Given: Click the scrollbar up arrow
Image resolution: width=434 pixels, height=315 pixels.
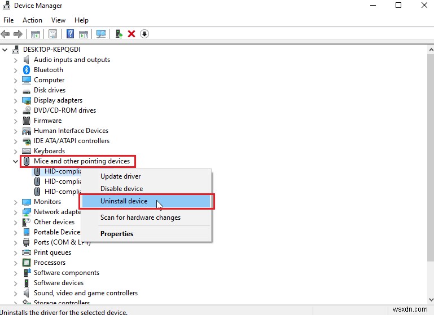Looking at the screenshot, I should pos(431,50).
